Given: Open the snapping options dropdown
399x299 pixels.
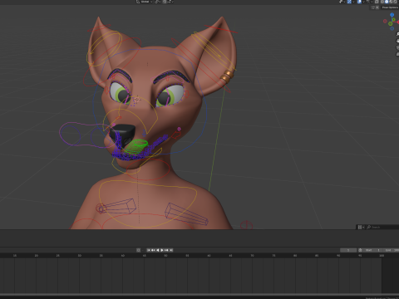Looking at the screenshot, I should [170, 2].
